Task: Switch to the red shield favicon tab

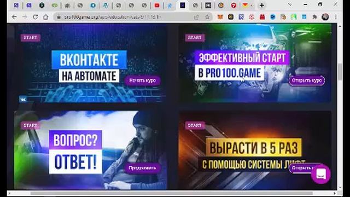Action: tap(234, 5)
